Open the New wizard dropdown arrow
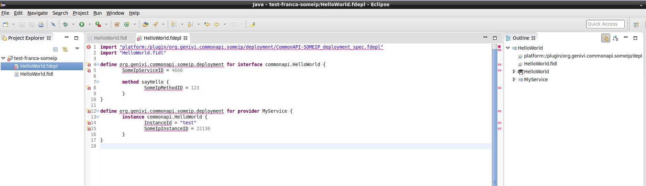 pos(13,24)
